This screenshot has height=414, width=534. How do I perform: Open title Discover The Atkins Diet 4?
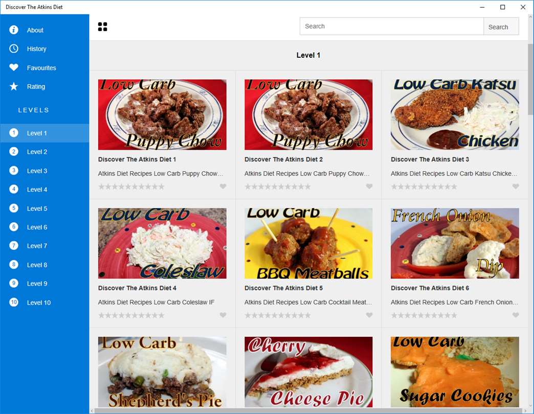point(137,288)
